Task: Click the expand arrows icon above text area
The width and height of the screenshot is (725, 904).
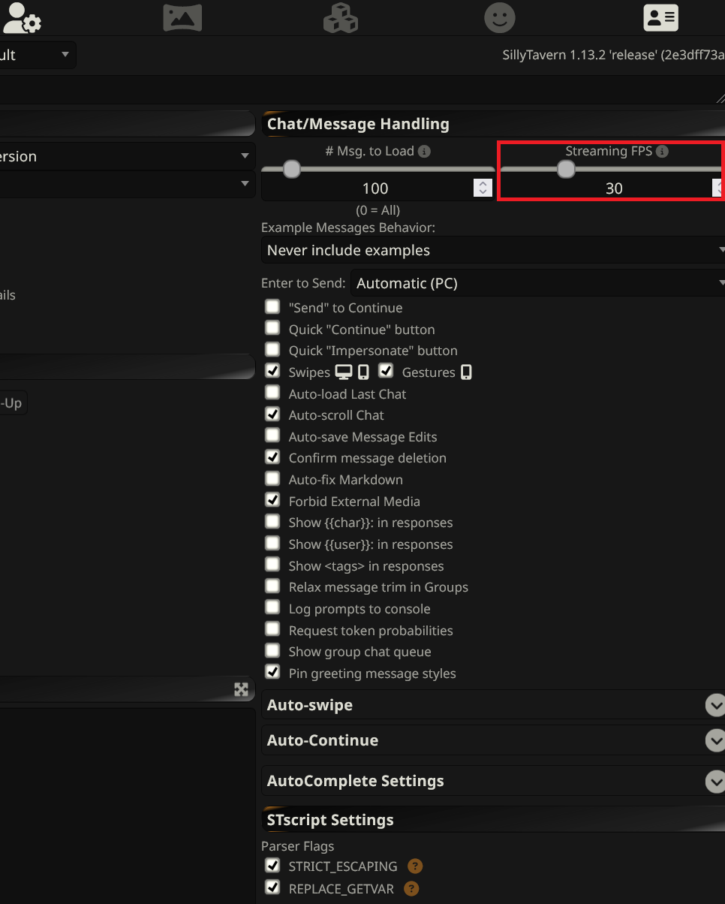Action: tap(241, 689)
